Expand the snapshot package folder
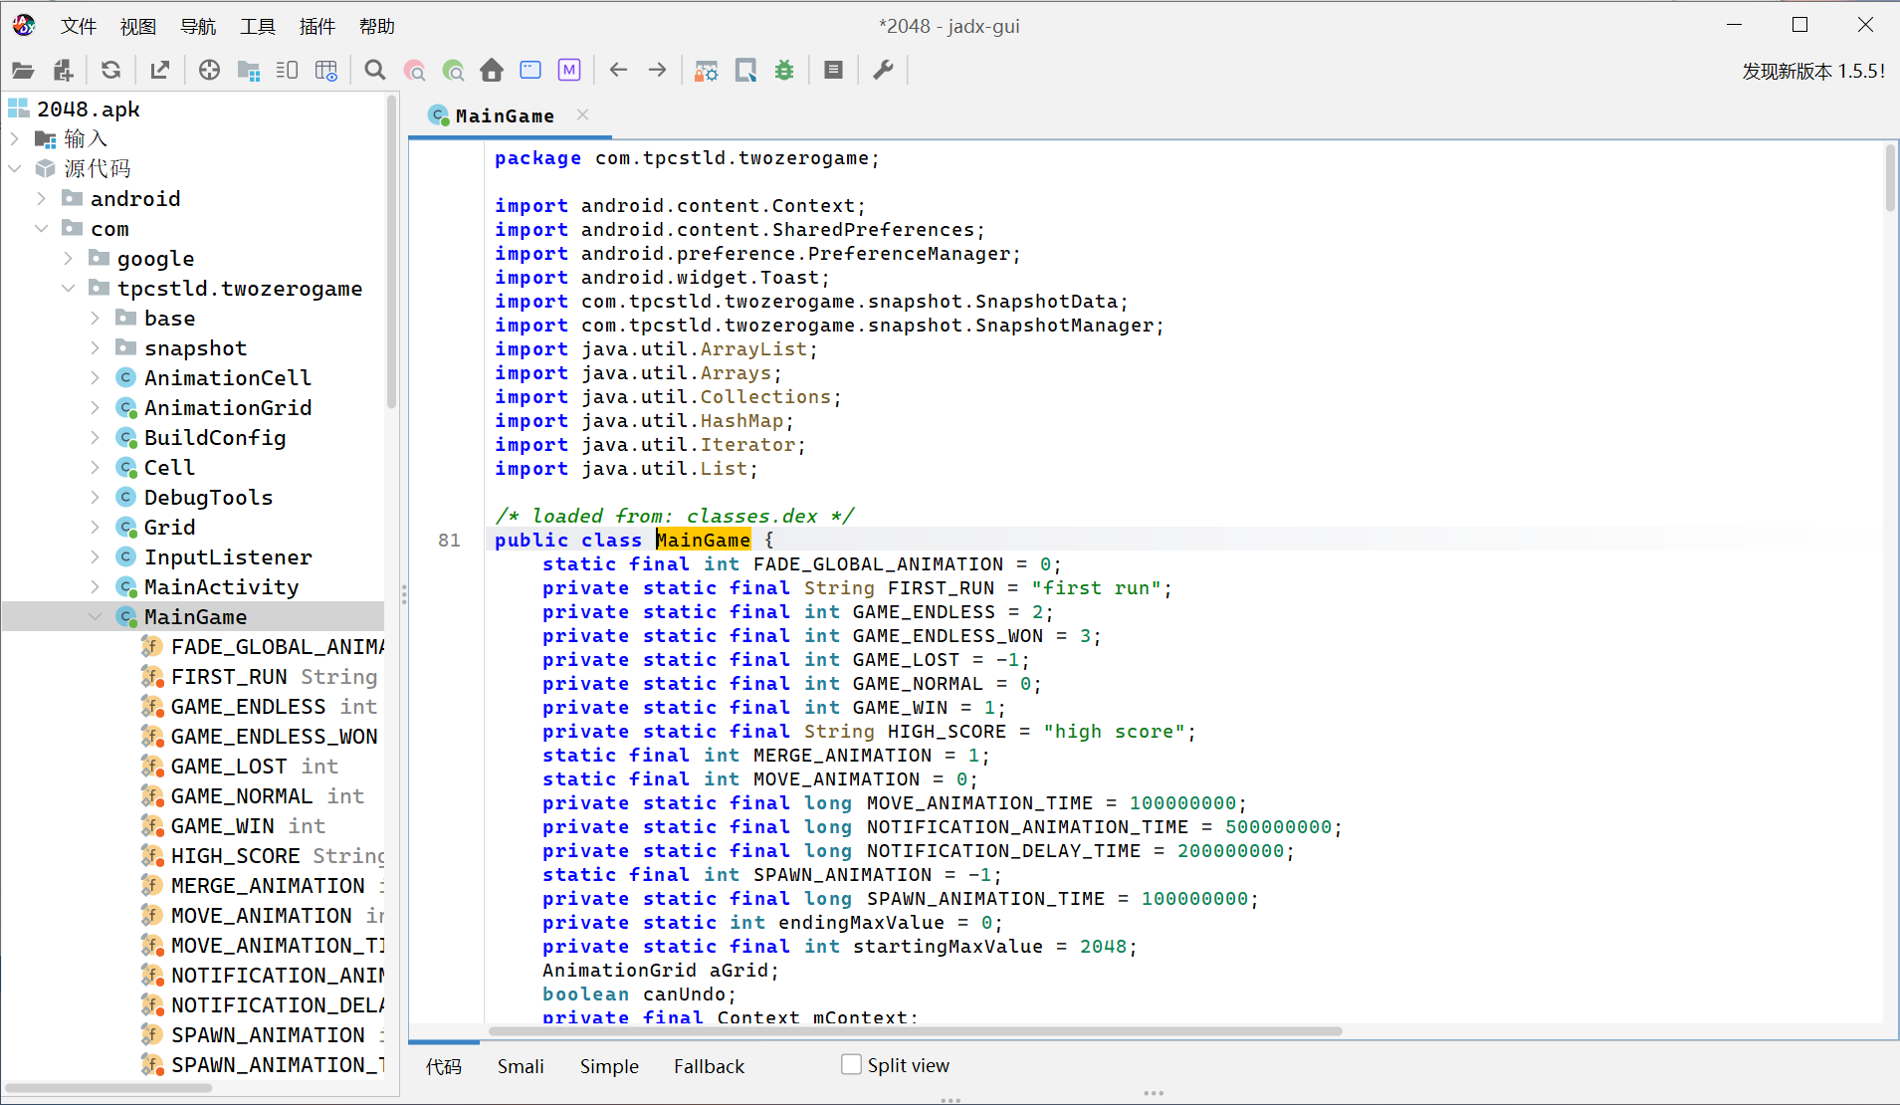 point(96,348)
